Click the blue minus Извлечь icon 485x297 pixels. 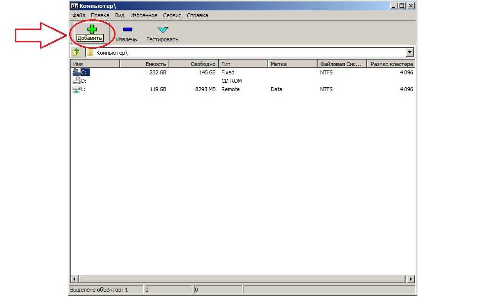[x=127, y=30]
